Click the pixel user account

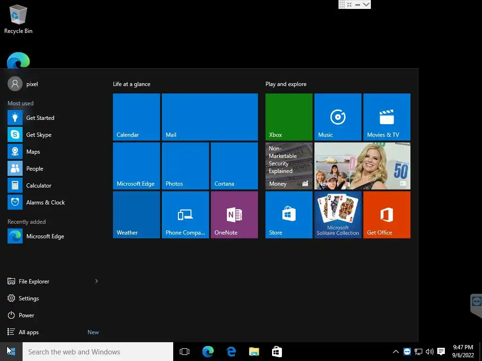click(23, 84)
